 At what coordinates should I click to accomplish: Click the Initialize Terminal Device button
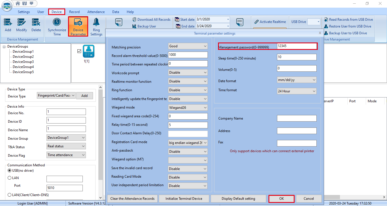coord(184,198)
